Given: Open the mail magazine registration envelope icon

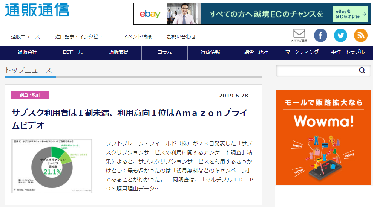Looking at the screenshot, I should [x=299, y=35].
